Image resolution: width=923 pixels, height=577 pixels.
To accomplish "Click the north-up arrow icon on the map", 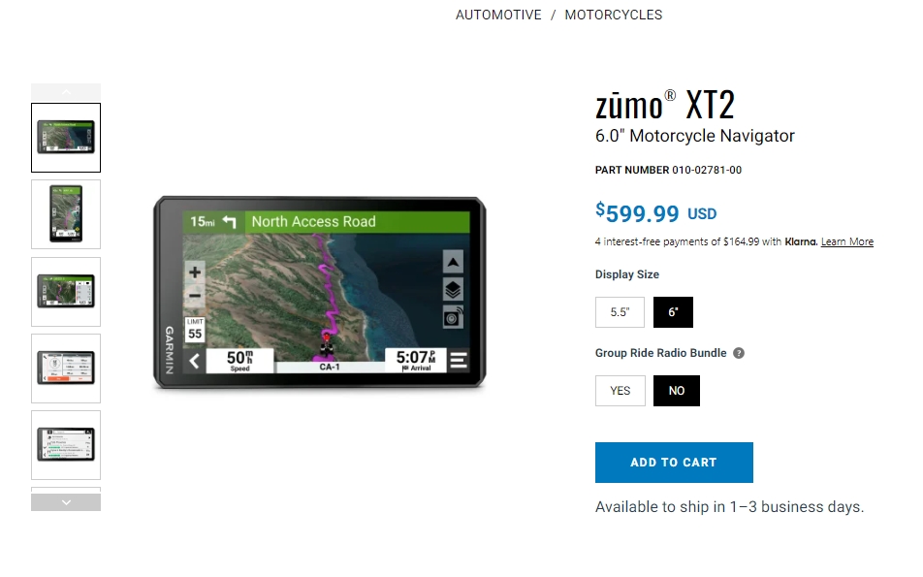I will point(453,262).
